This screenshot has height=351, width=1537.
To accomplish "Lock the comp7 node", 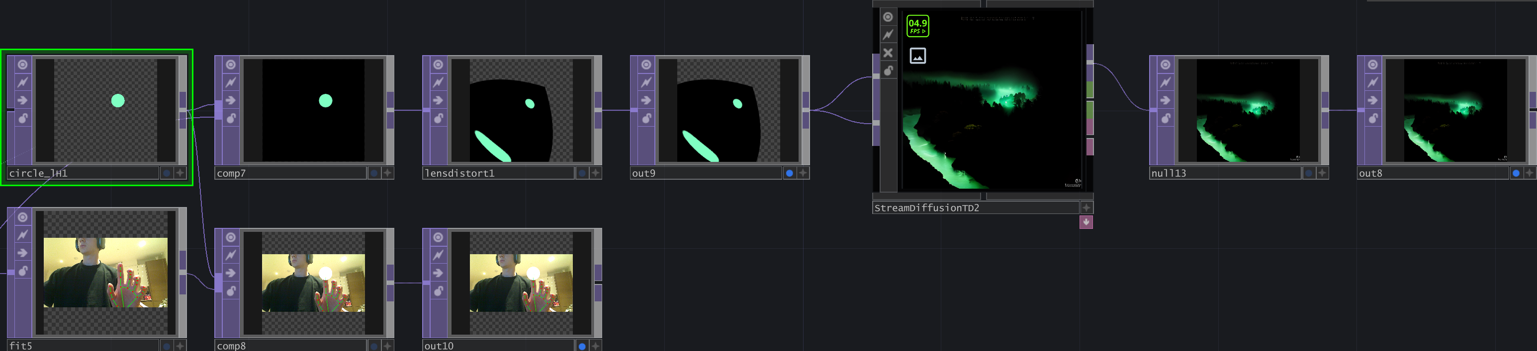I will [x=230, y=118].
